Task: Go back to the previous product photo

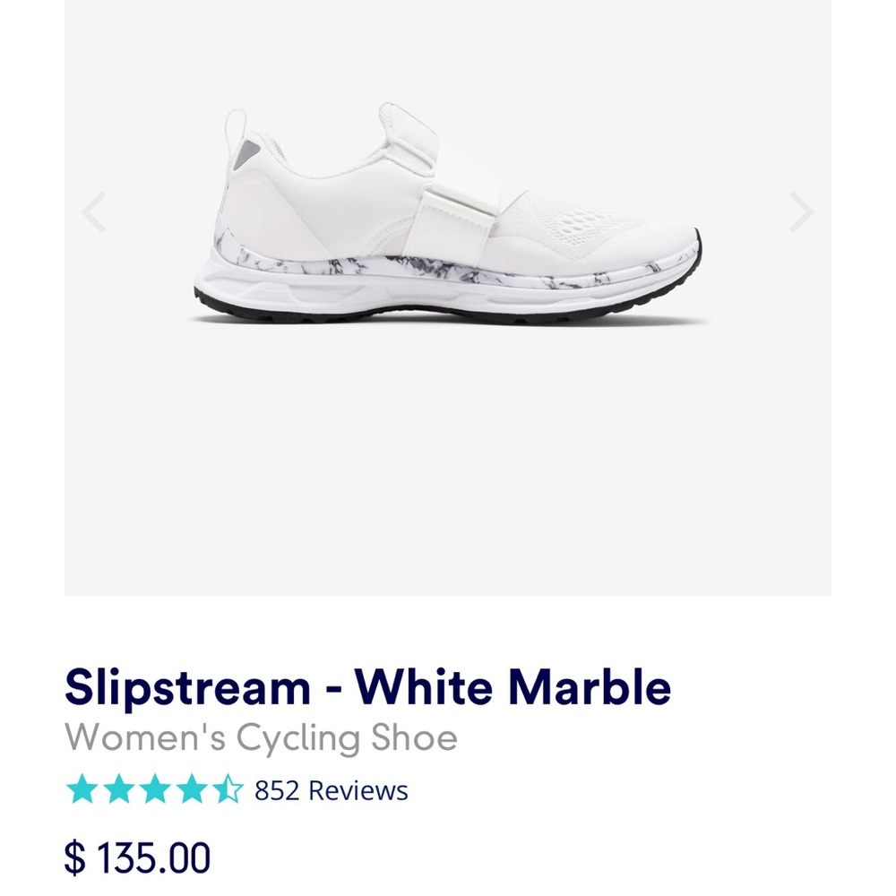Action: coord(95,211)
